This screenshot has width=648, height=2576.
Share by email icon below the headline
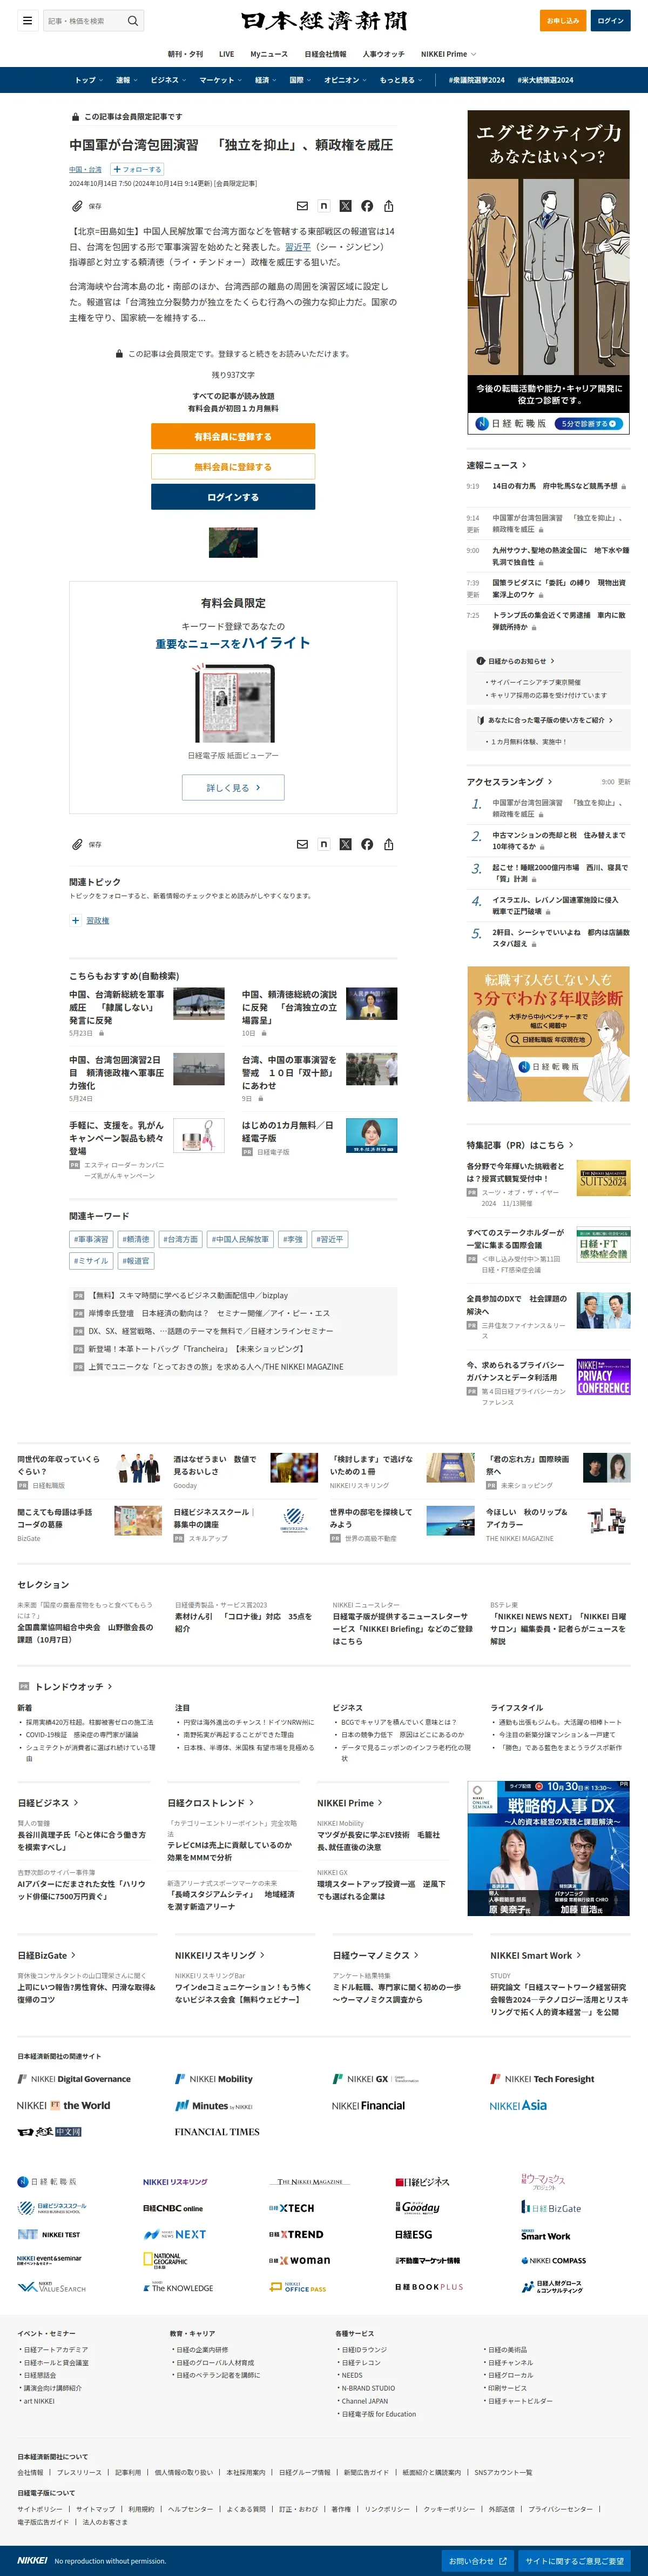(x=301, y=206)
